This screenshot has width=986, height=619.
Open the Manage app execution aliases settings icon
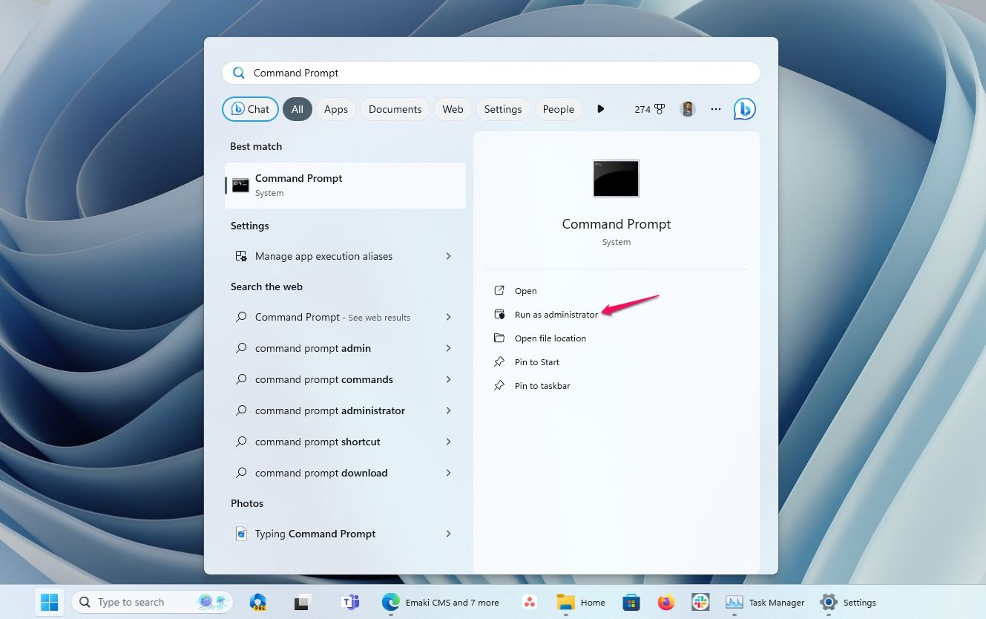click(x=240, y=255)
